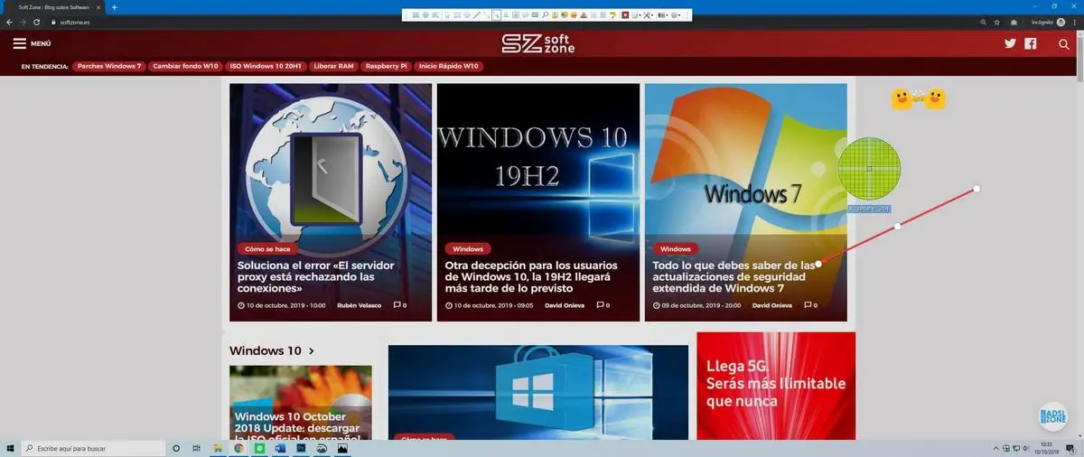Image resolution: width=1084 pixels, height=457 pixels.
Task: Select the arrow pointer tool in capture toolbar
Action: pos(447,15)
